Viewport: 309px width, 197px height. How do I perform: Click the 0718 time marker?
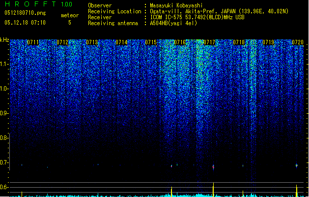tap(239, 42)
